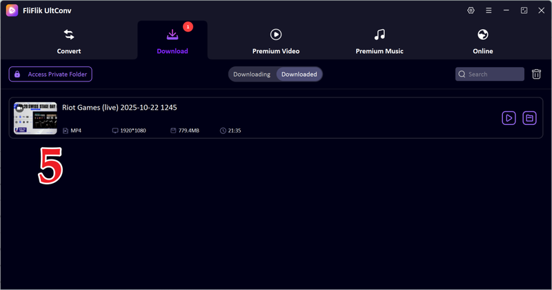
Task: Go to the Online tab
Action: point(482,41)
